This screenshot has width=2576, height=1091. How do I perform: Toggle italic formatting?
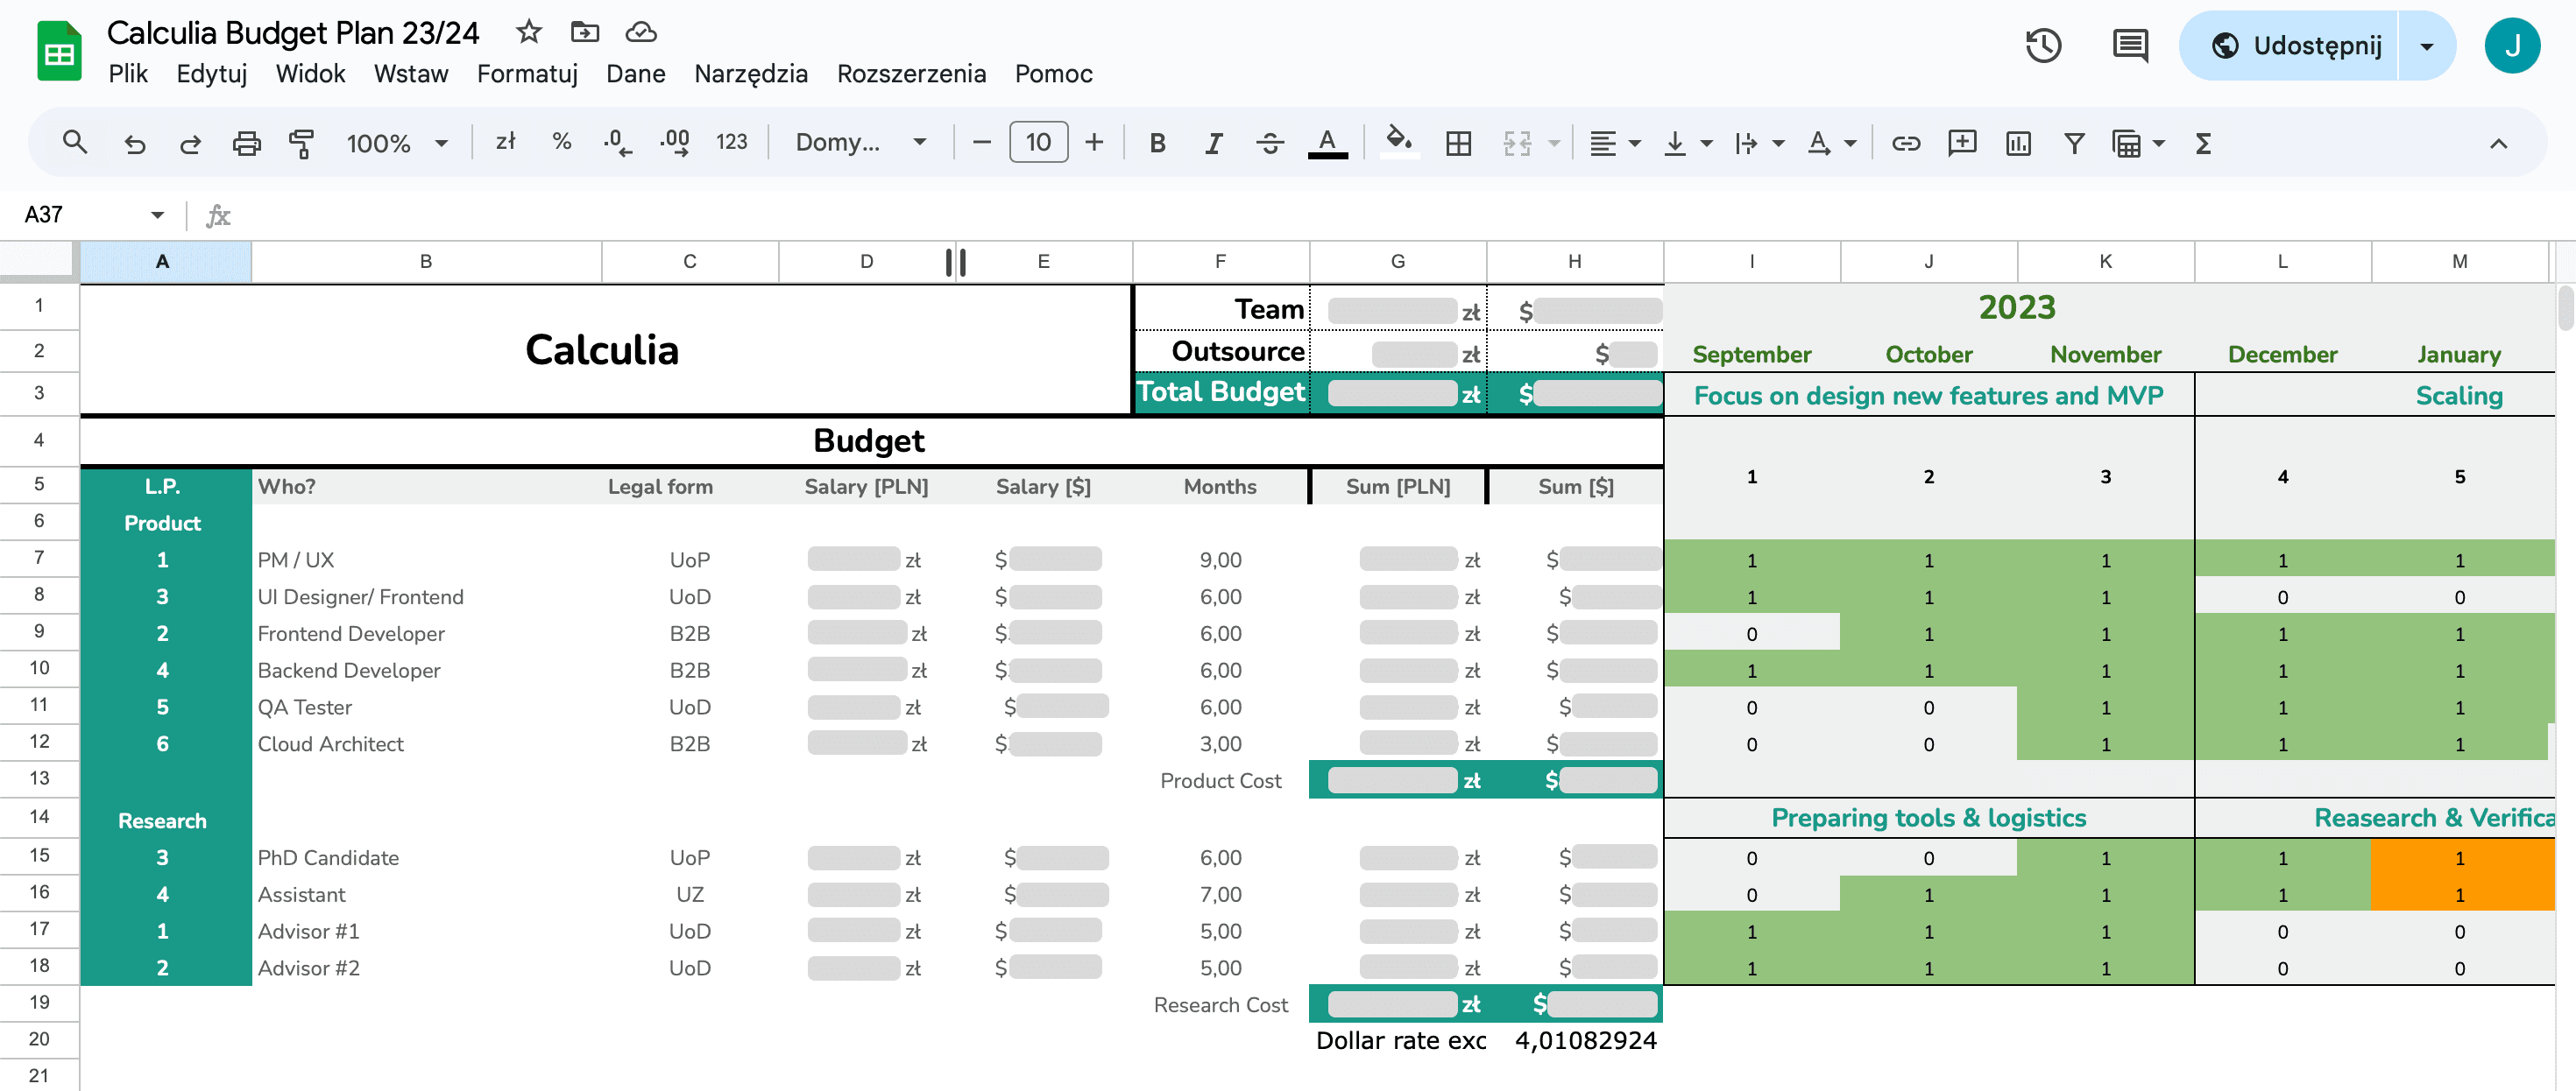(1214, 143)
